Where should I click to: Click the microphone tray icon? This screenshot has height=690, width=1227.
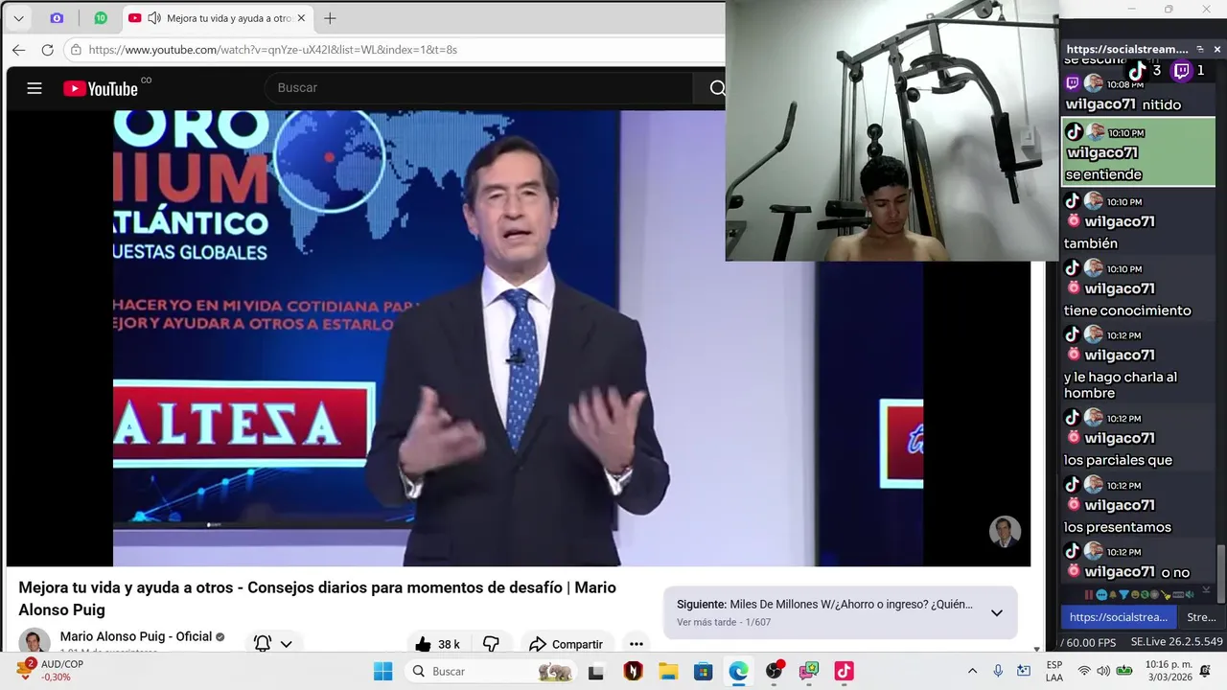[998, 671]
